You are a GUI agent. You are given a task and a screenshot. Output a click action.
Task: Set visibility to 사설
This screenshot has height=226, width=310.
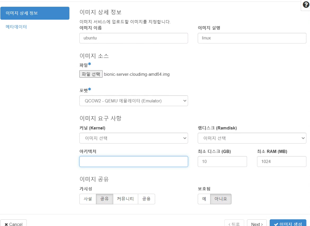88,199
